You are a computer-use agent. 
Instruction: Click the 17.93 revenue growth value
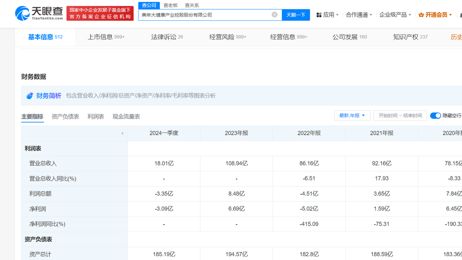coord(382,179)
